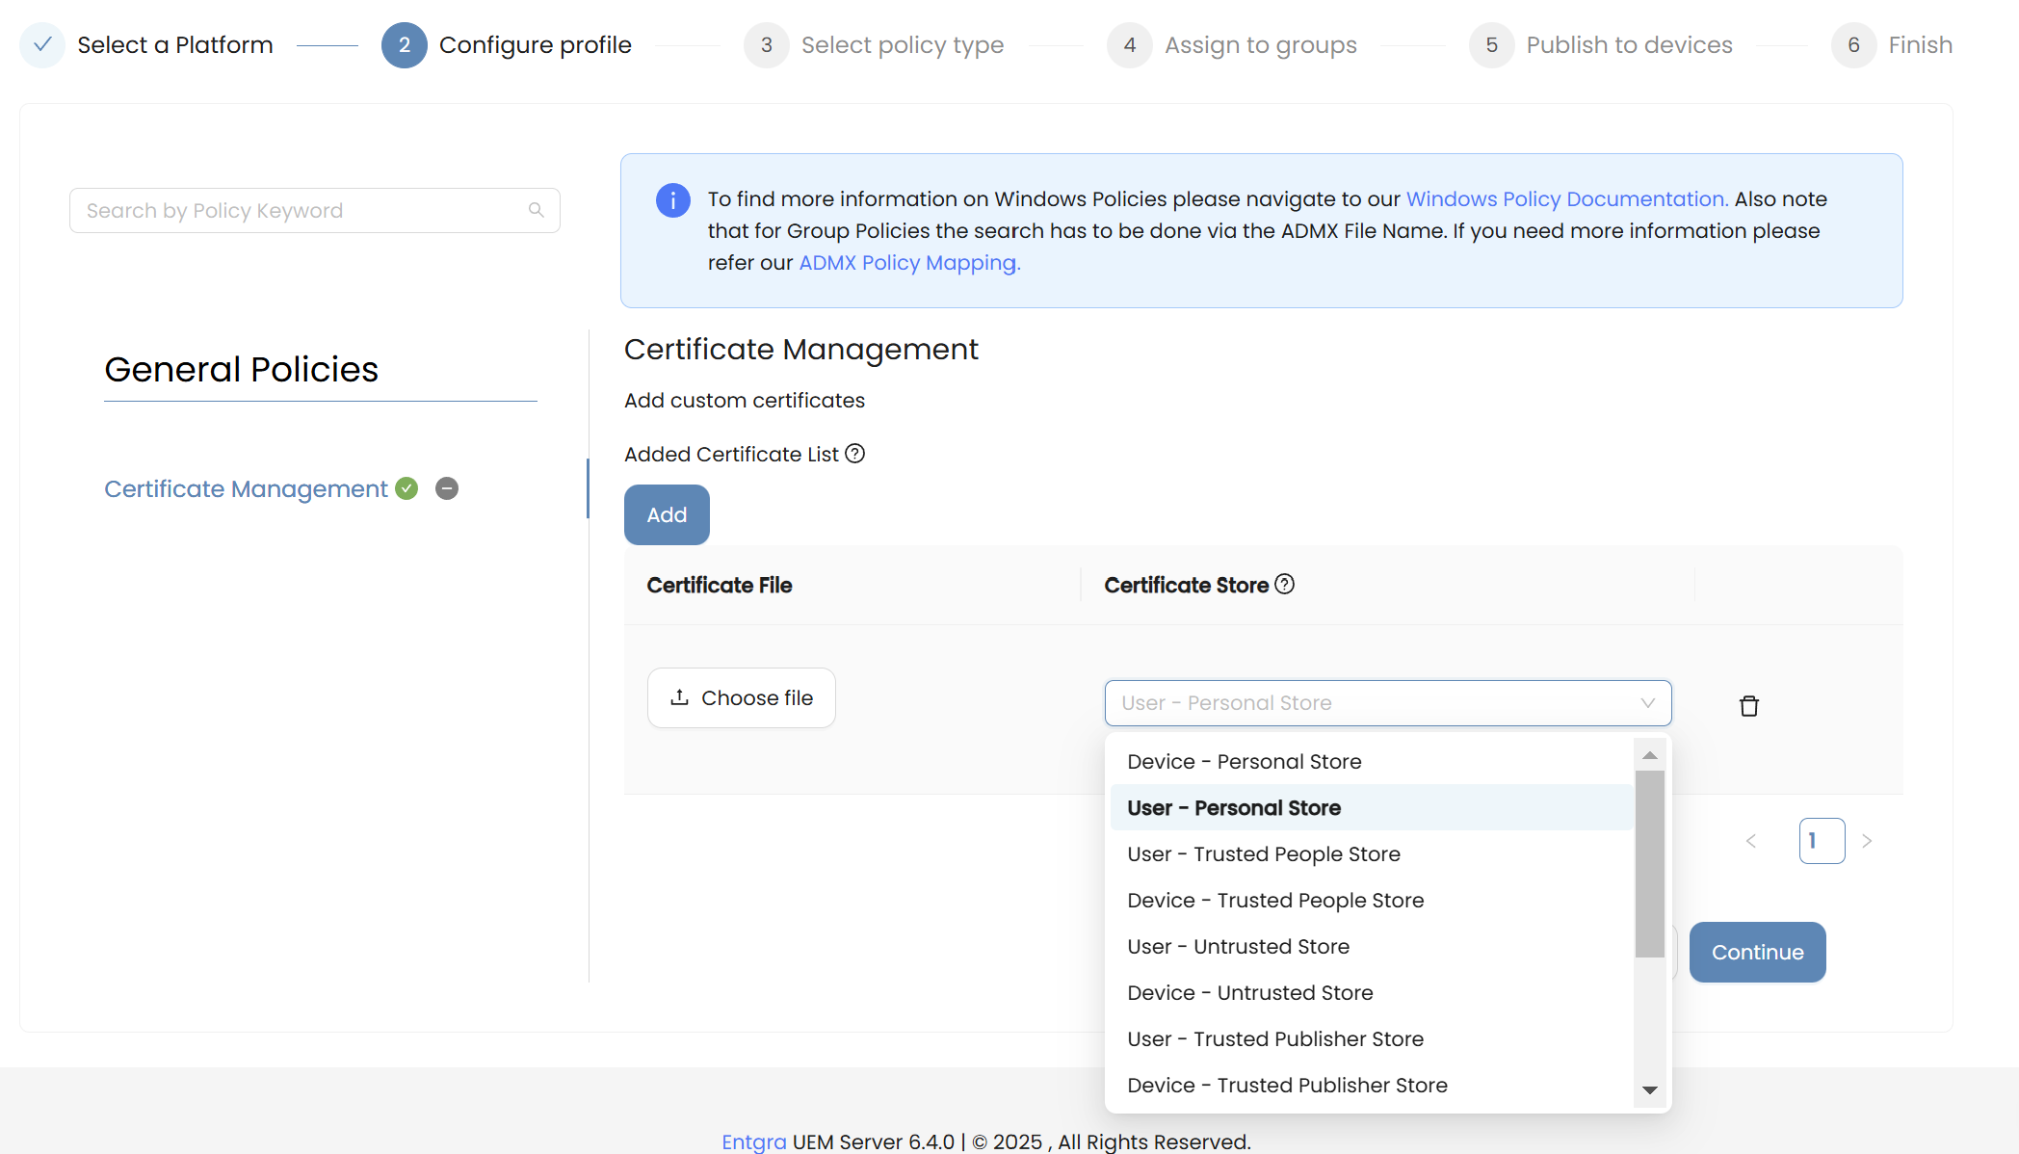Go to next page arrow

point(1867,841)
